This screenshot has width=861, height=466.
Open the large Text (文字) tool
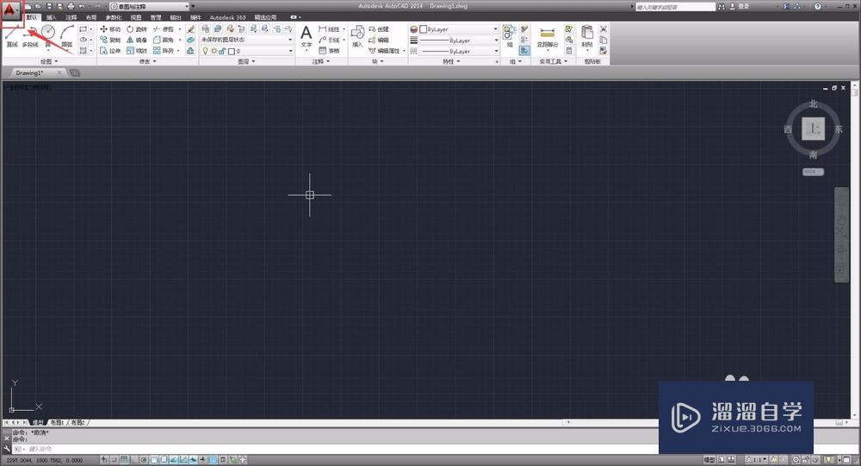pos(307,36)
